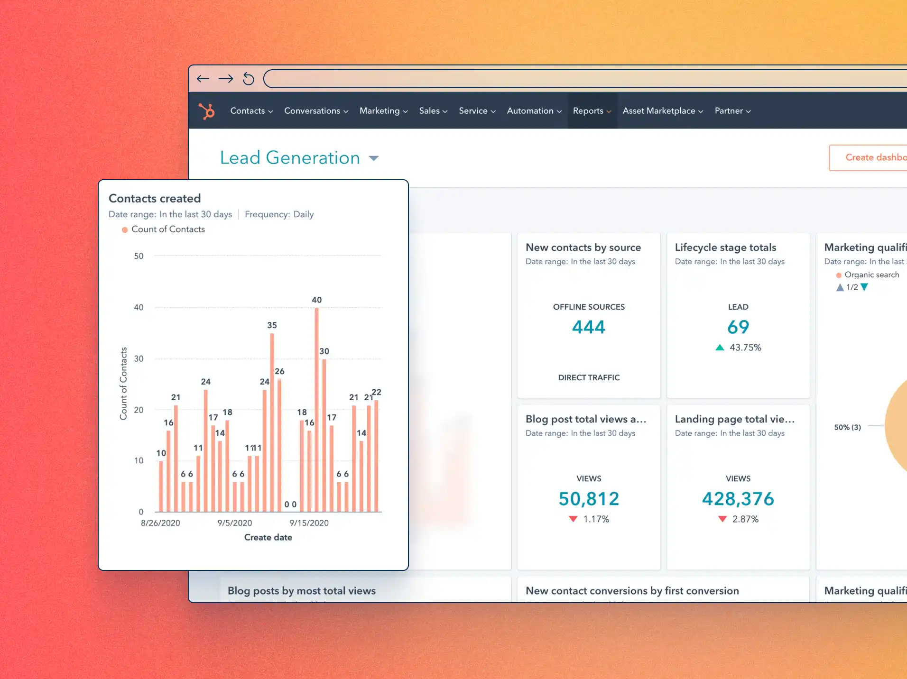
Task: Click the blue down pagination triangle
Action: pos(865,287)
